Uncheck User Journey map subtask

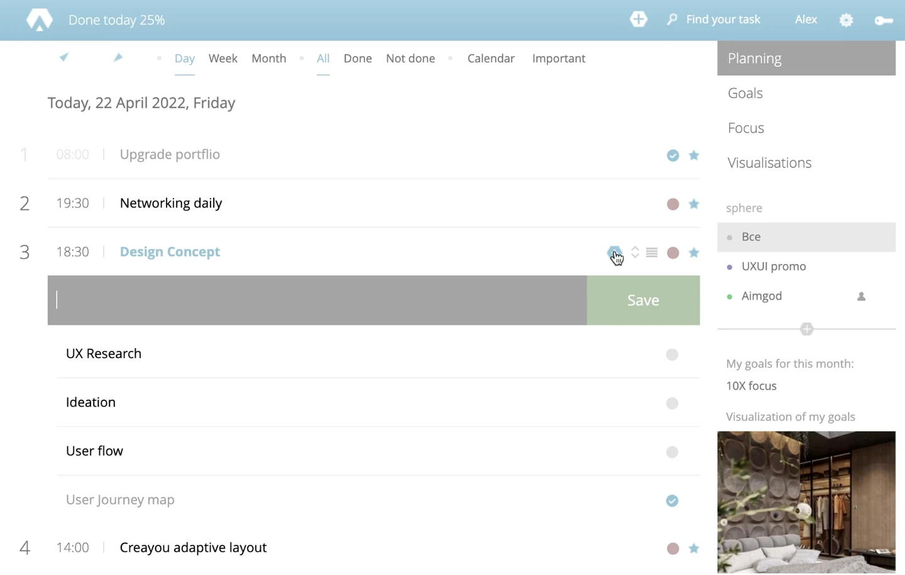pos(672,501)
